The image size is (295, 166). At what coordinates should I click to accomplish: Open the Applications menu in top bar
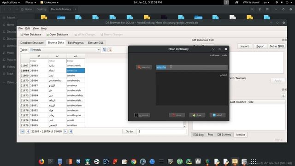tap(11, 2)
